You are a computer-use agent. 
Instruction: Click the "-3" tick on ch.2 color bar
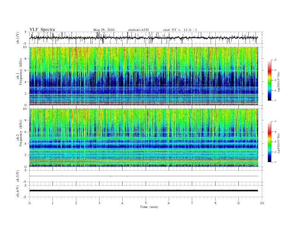pos(275,121)
